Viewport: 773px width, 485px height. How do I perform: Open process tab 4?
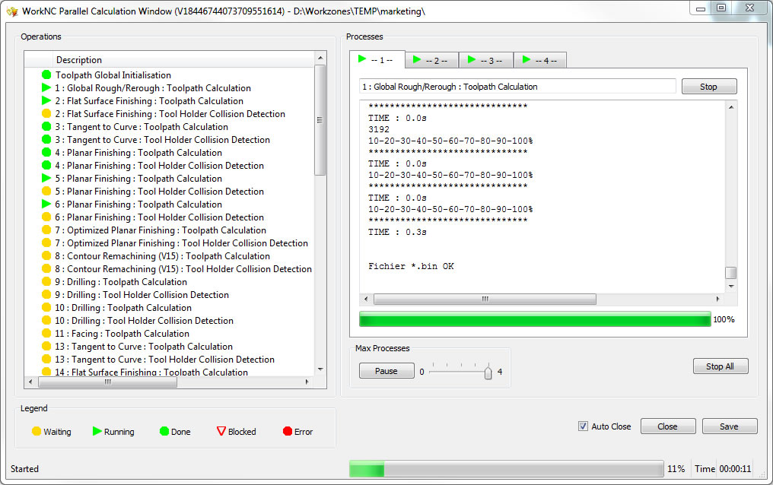540,60
